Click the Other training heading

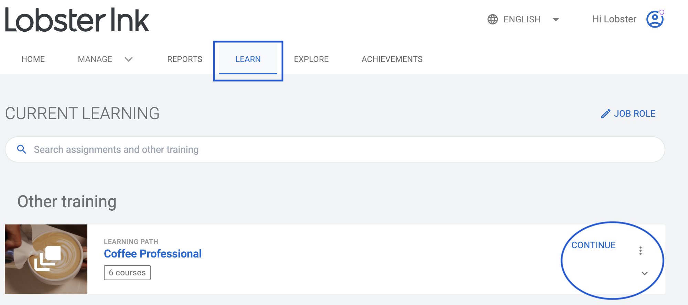(x=67, y=202)
